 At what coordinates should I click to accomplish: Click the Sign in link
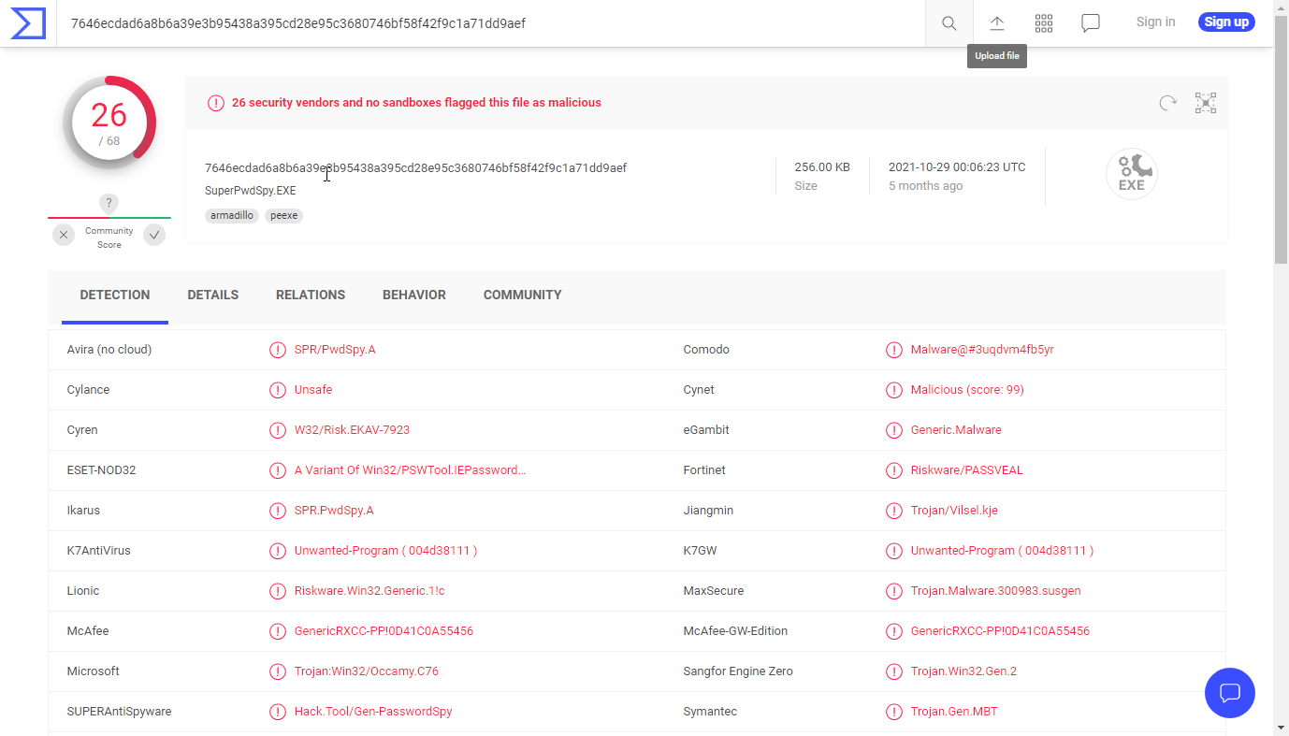point(1156,22)
